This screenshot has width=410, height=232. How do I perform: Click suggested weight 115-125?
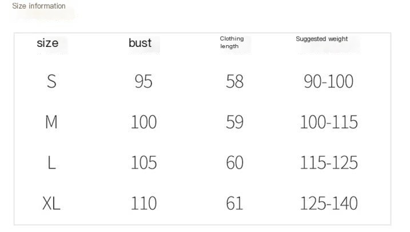tap(329, 163)
